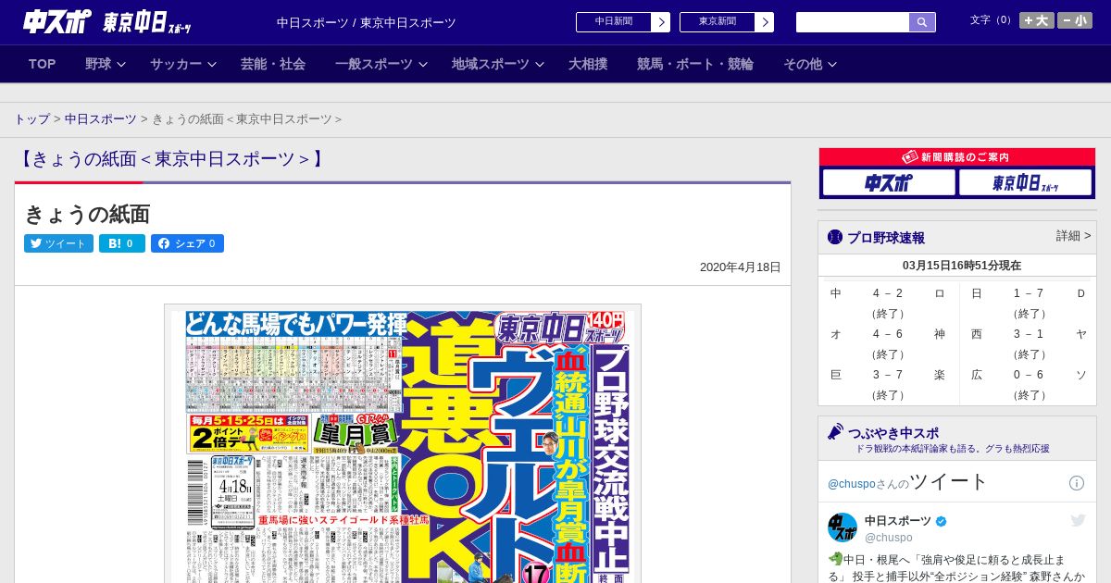Increase text size with ＋大 button
This screenshot has width=1111, height=583.
(1036, 20)
